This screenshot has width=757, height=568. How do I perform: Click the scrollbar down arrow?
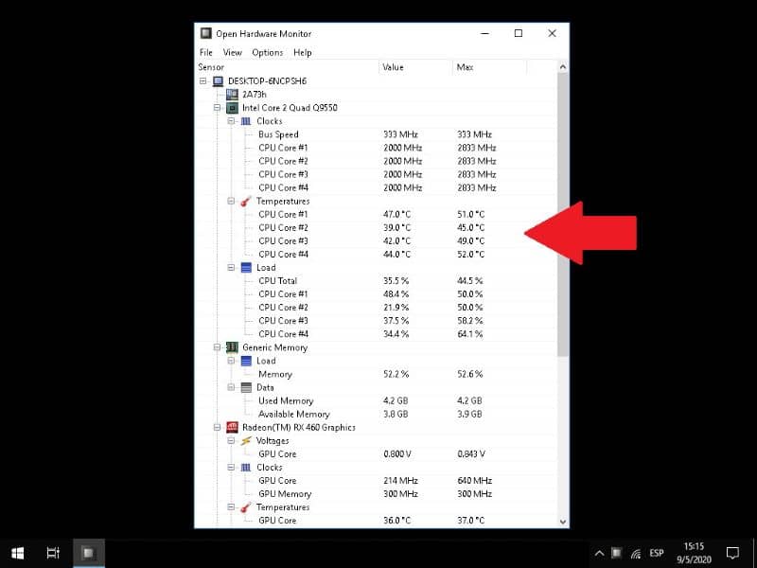click(562, 522)
